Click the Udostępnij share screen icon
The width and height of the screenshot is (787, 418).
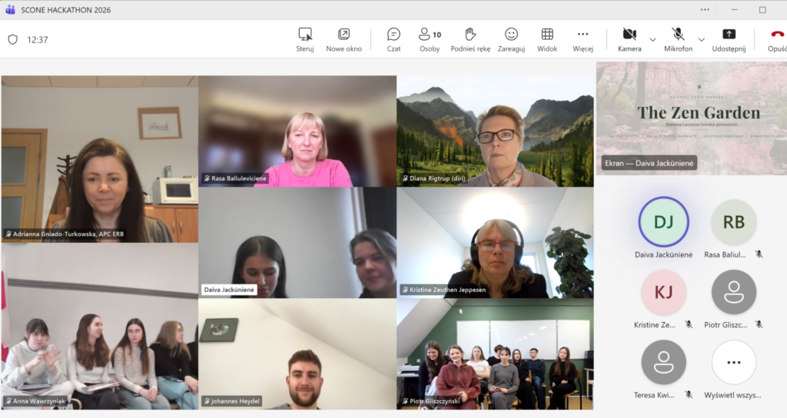click(x=729, y=35)
